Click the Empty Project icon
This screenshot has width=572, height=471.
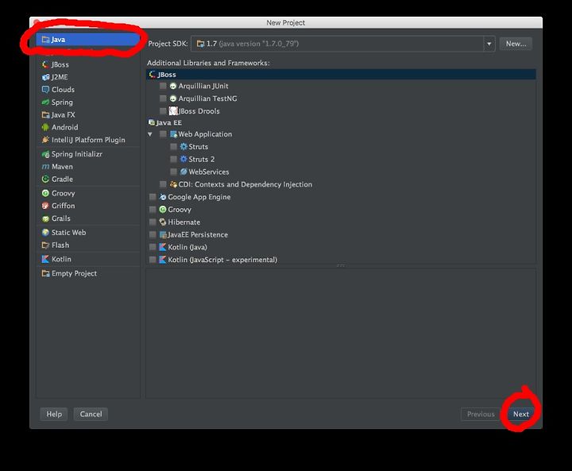pyautogui.click(x=45, y=273)
